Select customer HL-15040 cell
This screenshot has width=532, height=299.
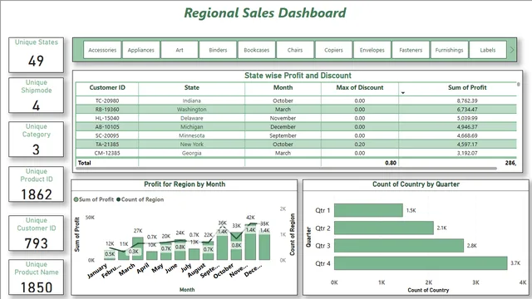point(107,118)
